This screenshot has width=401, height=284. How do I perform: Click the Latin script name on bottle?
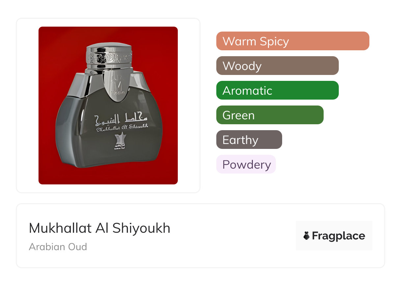coord(122,127)
